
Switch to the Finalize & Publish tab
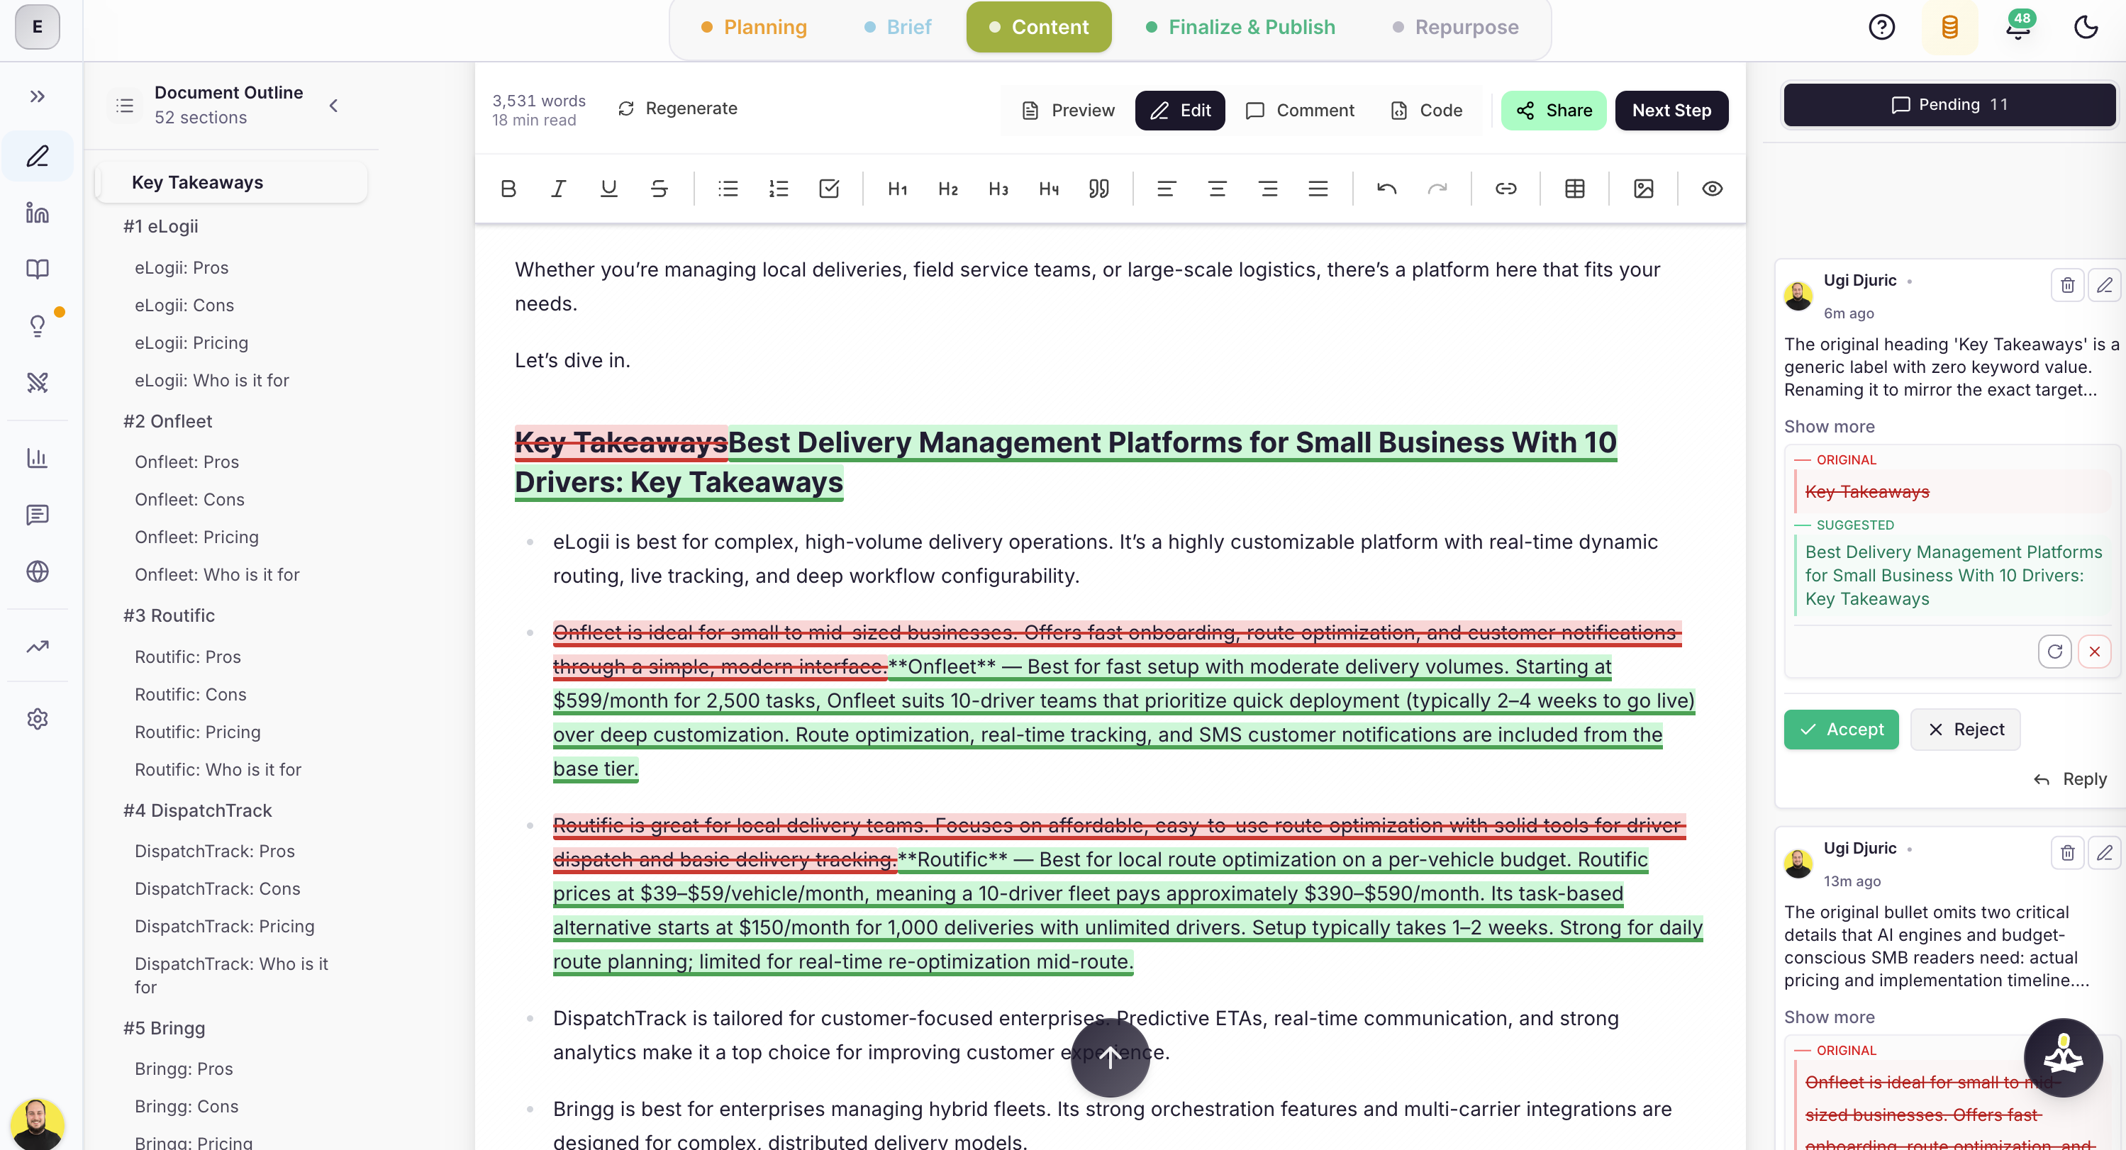[x=1240, y=26]
